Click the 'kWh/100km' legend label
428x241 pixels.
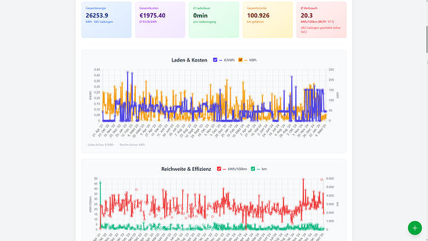coord(237,169)
